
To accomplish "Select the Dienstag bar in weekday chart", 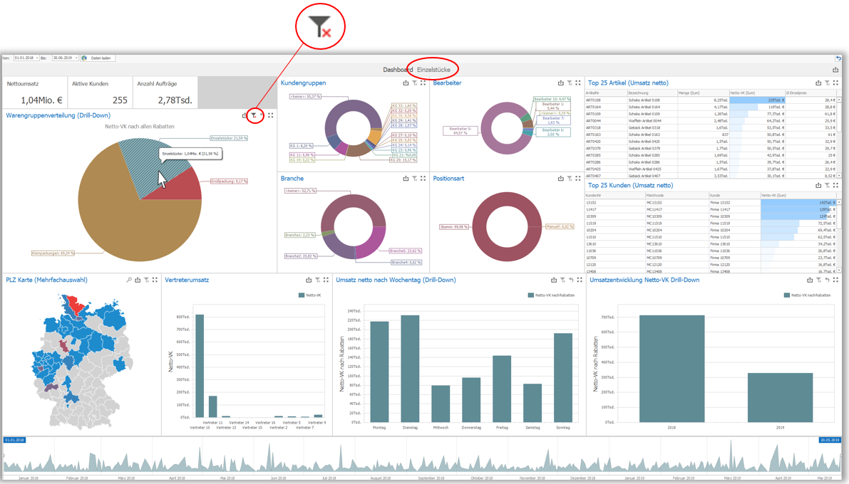I will point(410,368).
